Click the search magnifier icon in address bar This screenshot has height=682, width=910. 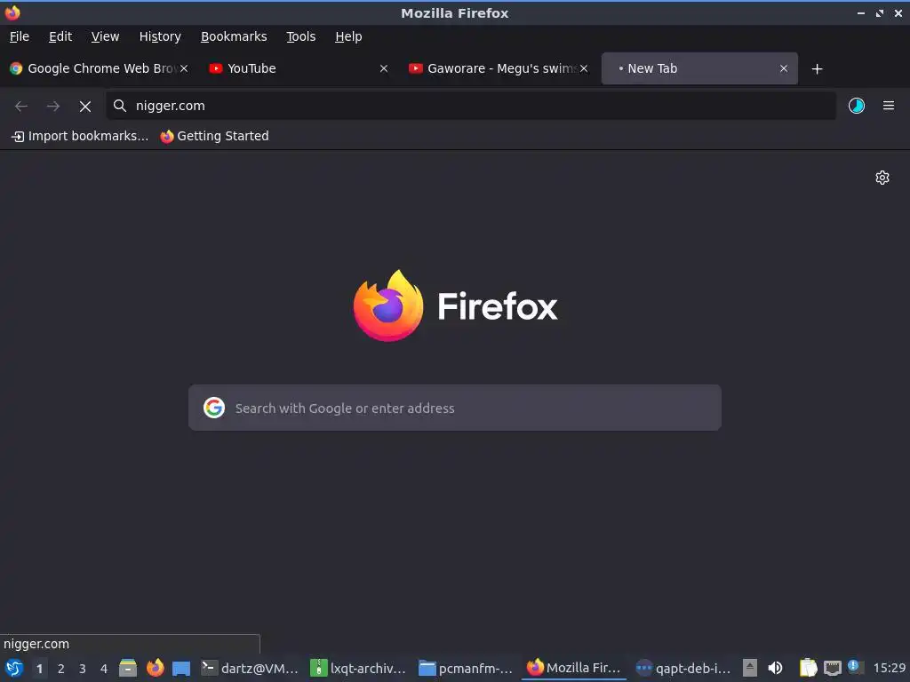(x=120, y=106)
